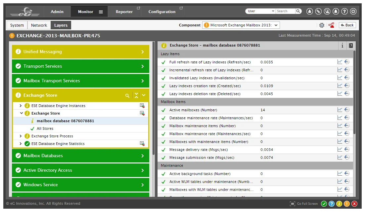Expand the Mailbox Transport Services layer chevron

click(x=143, y=81)
